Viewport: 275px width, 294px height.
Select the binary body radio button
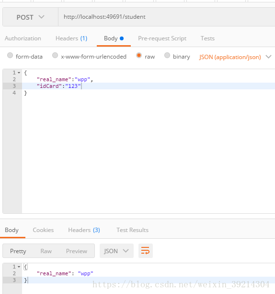pos(167,56)
